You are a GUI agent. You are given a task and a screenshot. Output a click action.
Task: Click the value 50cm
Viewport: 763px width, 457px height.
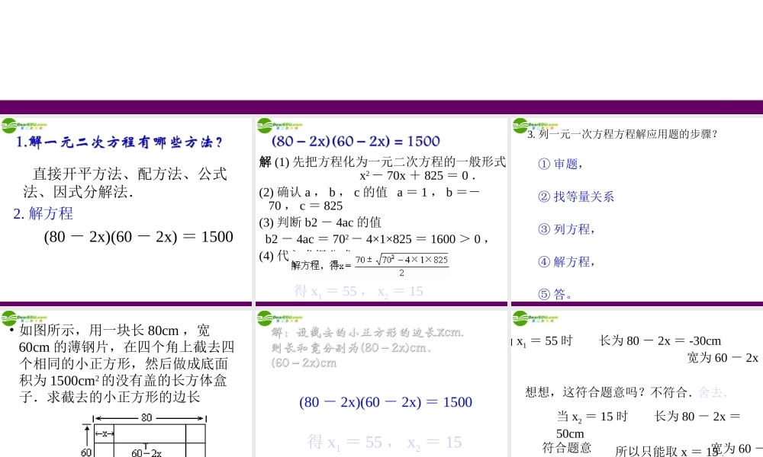[x=570, y=433]
